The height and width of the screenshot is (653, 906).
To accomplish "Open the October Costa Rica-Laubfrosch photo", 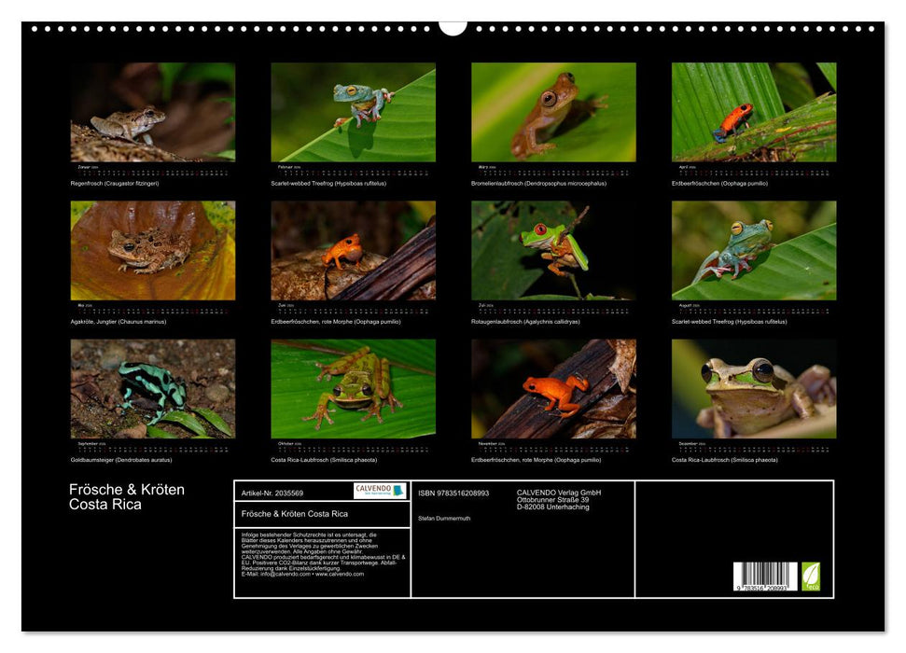I will tap(353, 388).
